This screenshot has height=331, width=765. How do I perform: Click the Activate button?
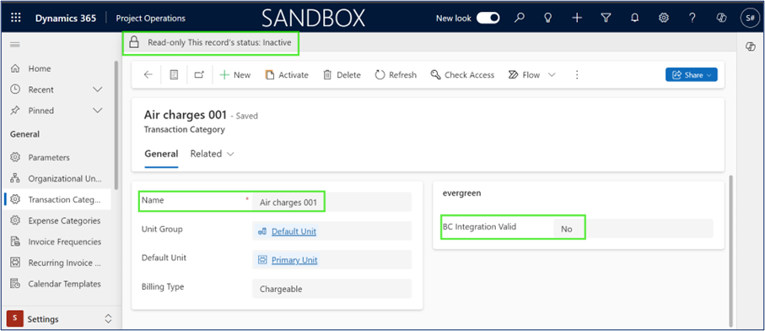point(287,74)
